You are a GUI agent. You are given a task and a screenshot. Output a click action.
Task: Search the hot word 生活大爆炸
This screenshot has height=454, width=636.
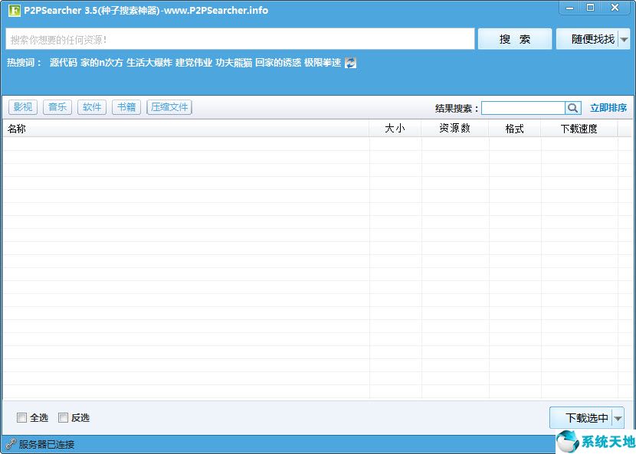pos(149,63)
